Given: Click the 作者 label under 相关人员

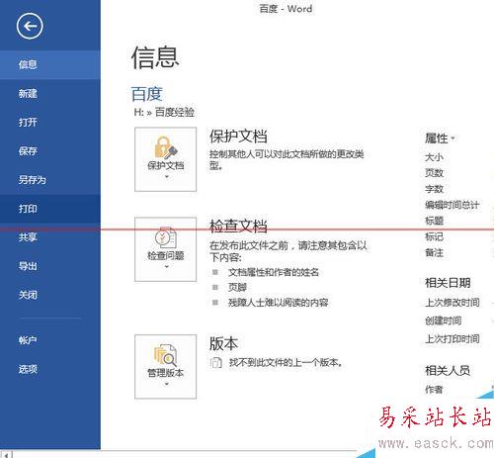Looking at the screenshot, I should 434,390.
